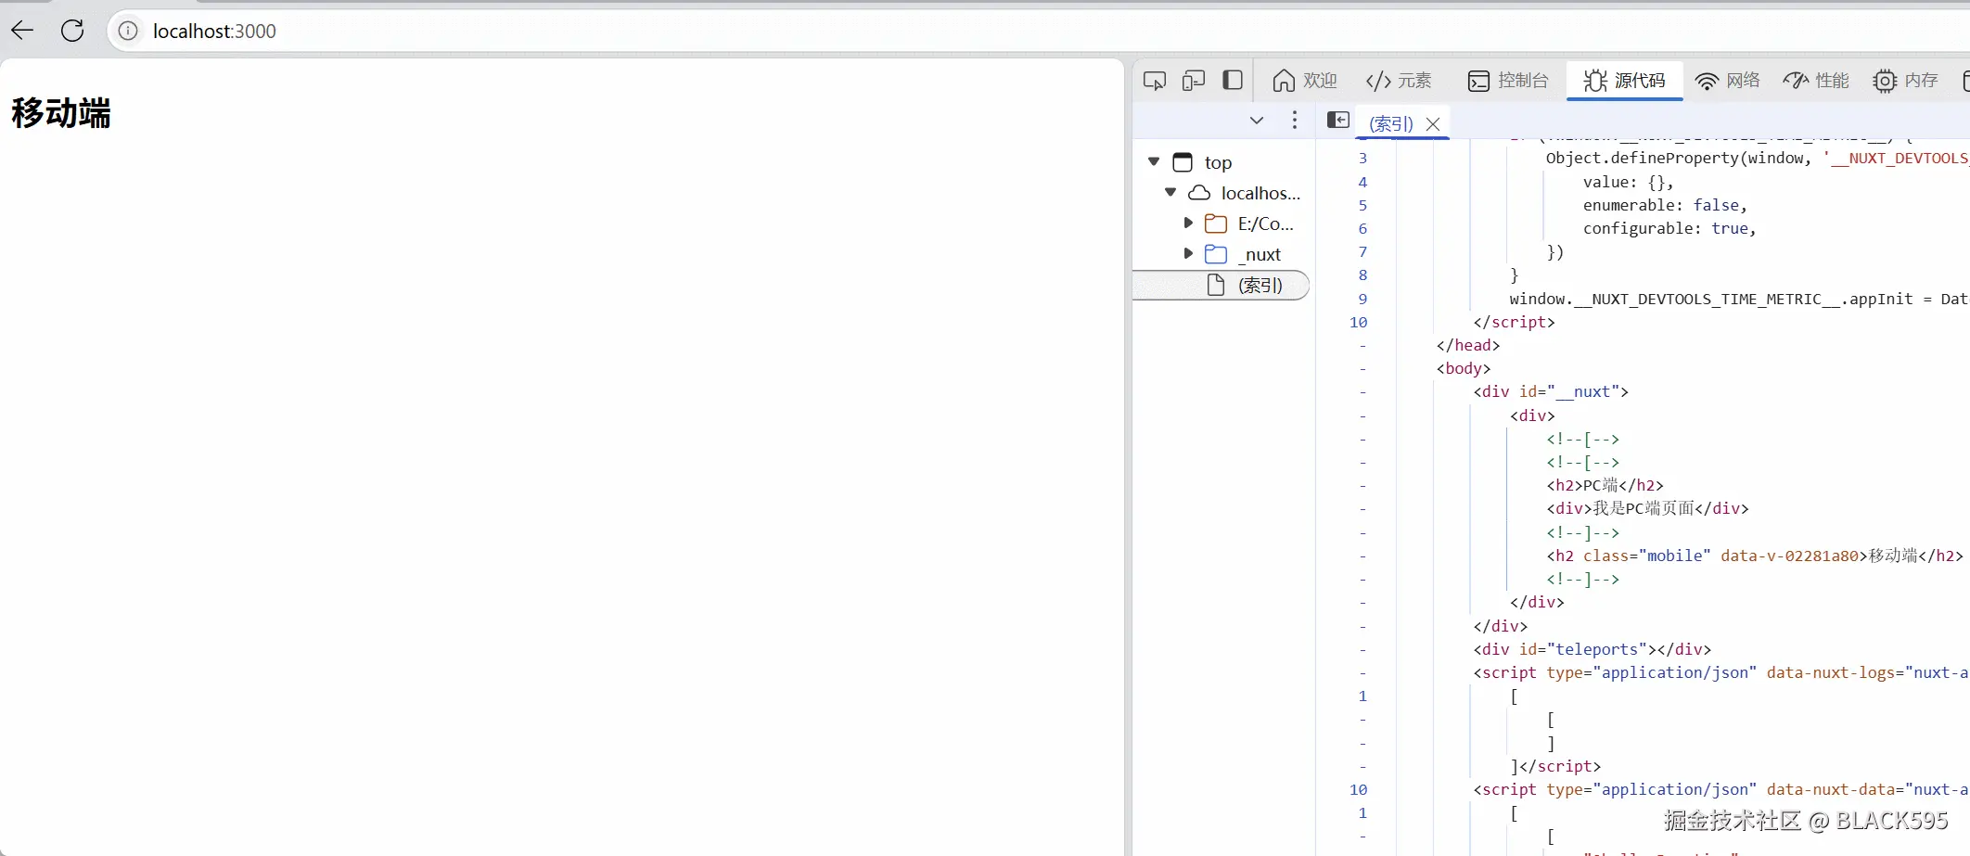Screen dimensions: 1970x856
Task: Click the div id="teleports" source line
Action: 1592,649
